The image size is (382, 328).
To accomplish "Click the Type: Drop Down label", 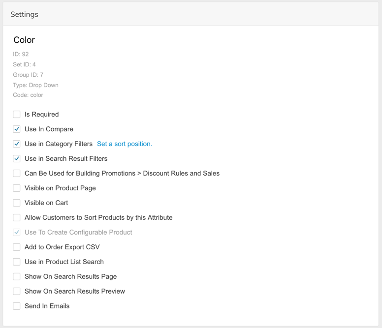I will [35, 85].
